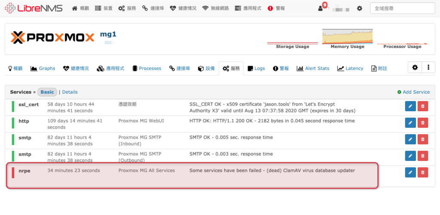Delete the ssl_cert service
Image resolution: width=440 pixels, height=215 pixels.
pos(423,106)
